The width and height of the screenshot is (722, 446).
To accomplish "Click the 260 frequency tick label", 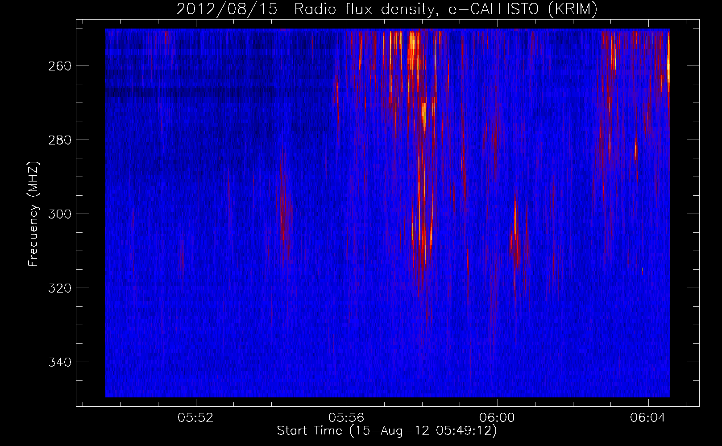I will (x=59, y=66).
